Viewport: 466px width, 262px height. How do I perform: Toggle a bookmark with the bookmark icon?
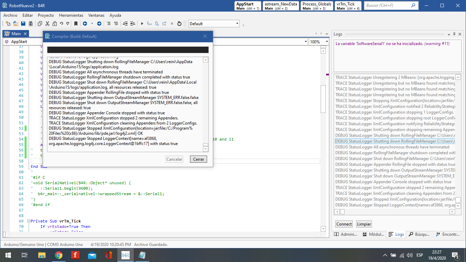[76, 24]
